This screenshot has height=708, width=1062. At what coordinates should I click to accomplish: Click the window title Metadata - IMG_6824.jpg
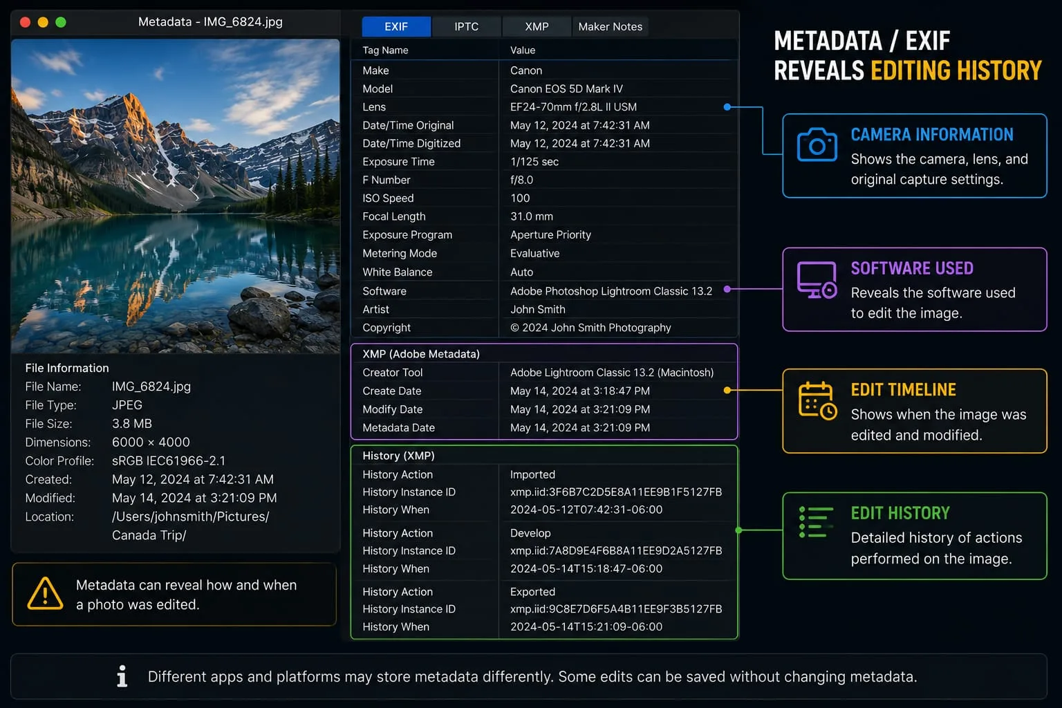point(210,22)
